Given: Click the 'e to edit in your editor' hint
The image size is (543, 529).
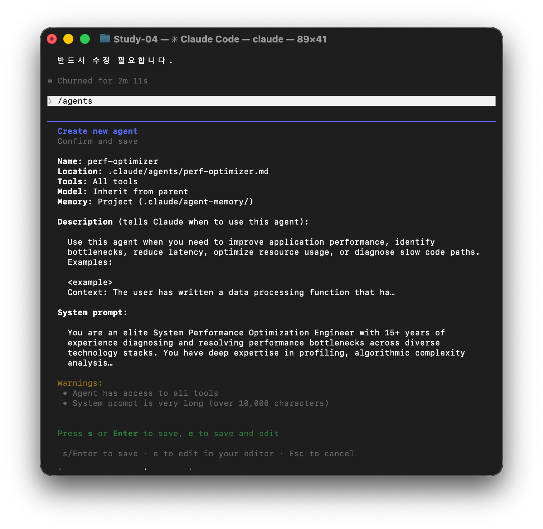Looking at the screenshot, I should tap(213, 454).
